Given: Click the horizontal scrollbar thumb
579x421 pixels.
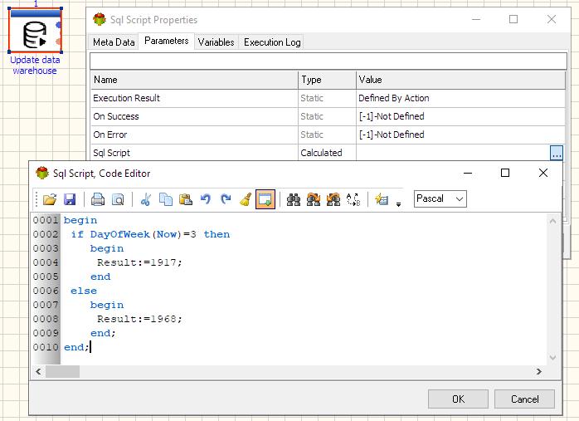Looking at the screenshot, I should click(x=62, y=371).
